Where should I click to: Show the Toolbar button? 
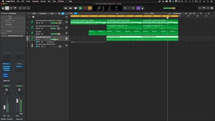click(15, 8)
